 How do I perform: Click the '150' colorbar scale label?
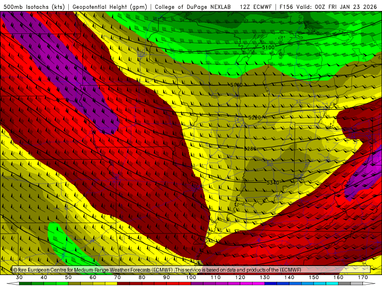point(314,277)
